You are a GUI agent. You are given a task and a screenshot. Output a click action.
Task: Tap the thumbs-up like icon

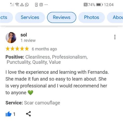coord(8,114)
